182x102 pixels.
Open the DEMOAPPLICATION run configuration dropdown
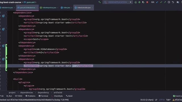[117, 2]
